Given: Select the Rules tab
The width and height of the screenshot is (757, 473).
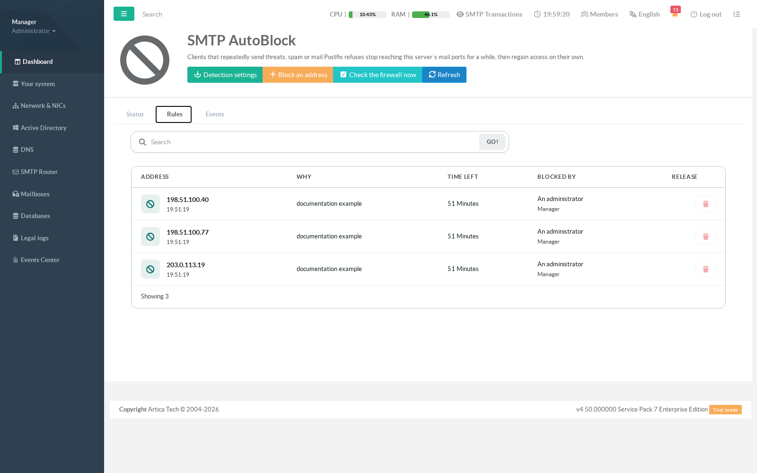Looking at the screenshot, I should click(x=174, y=114).
